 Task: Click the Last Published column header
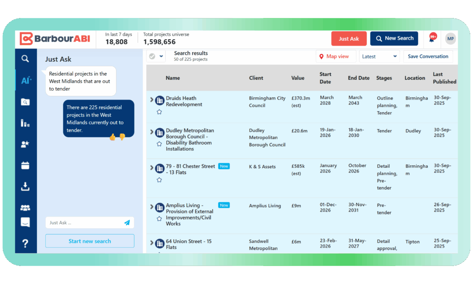pyautogui.click(x=444, y=78)
